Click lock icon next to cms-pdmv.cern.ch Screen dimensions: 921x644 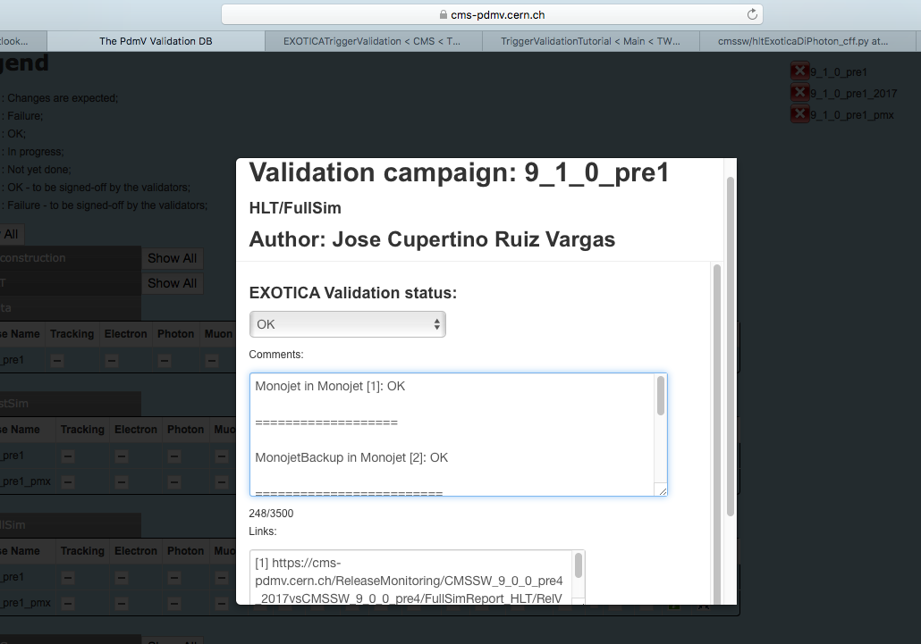tap(444, 14)
